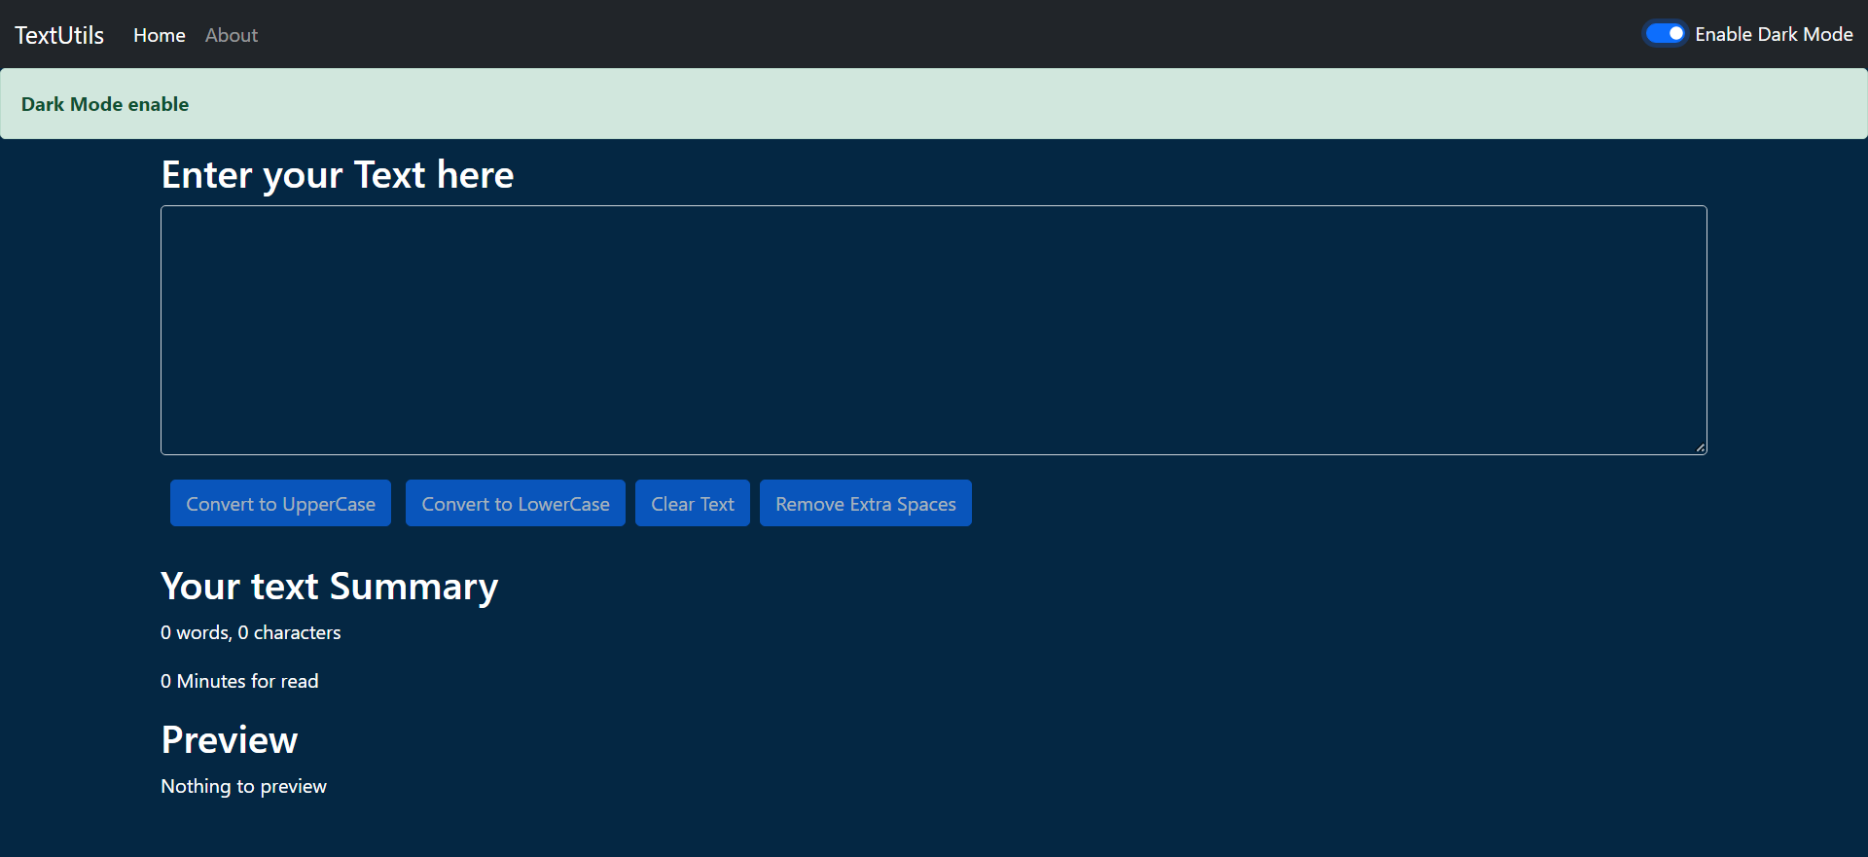Viewport: 1868px width, 857px height.
Task: Click the 'Your text Summary' heading
Action: (x=330, y=587)
